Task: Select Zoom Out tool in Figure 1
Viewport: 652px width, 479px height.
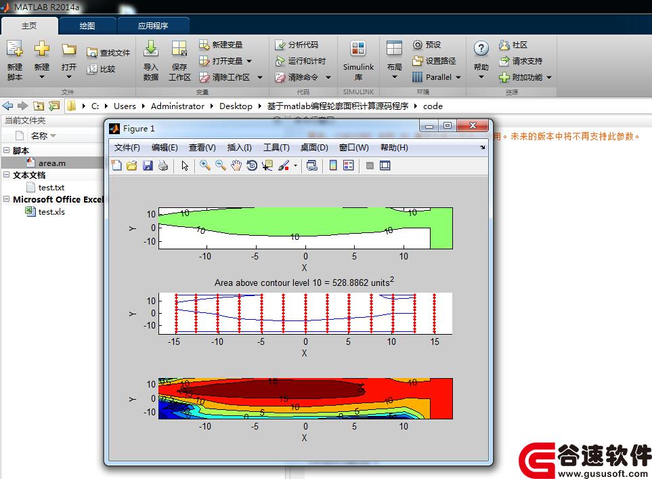Action: pos(221,165)
